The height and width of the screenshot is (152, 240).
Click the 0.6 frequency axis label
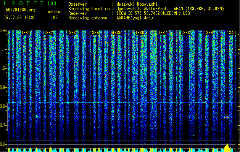click(3, 144)
